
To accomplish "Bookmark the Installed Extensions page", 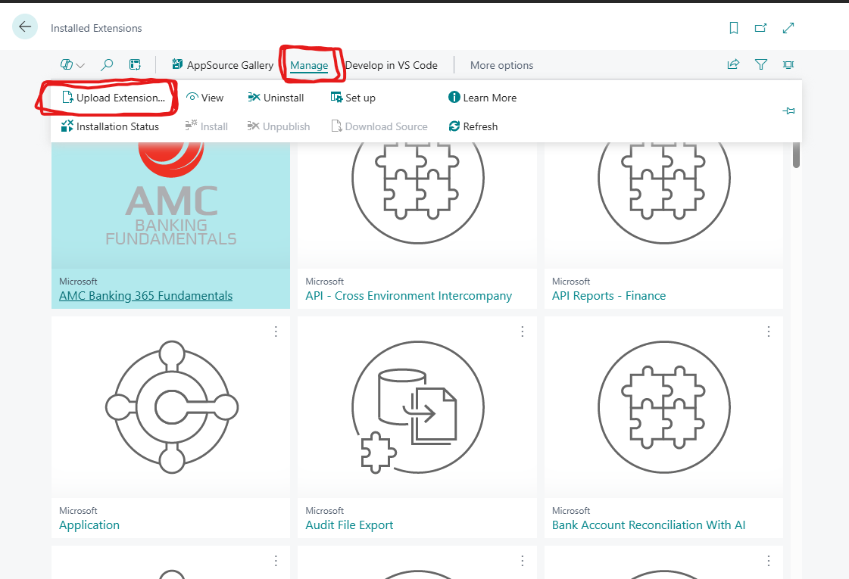I will [734, 27].
